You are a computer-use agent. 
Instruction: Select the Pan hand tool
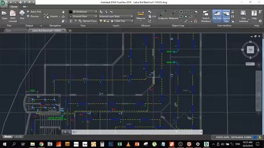tap(63, 12)
